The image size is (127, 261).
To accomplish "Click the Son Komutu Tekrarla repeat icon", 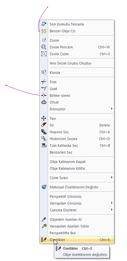I will tap(44, 24).
